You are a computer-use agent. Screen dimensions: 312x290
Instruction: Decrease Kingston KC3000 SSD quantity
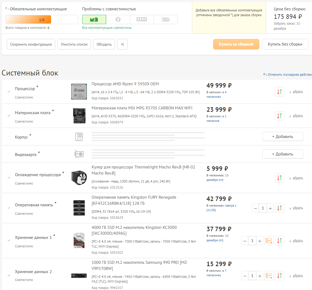(x=245, y=241)
